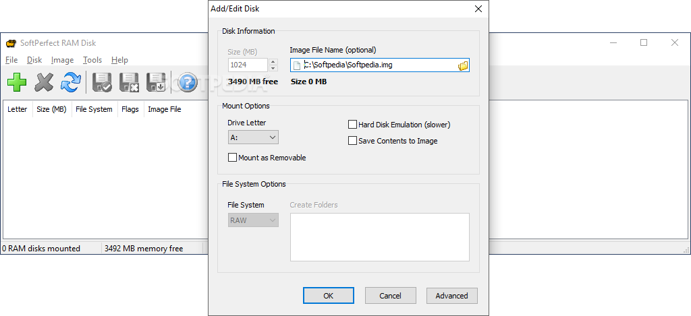Click '0 RAM disks mounted' status text
The image size is (691, 316).
41,249
